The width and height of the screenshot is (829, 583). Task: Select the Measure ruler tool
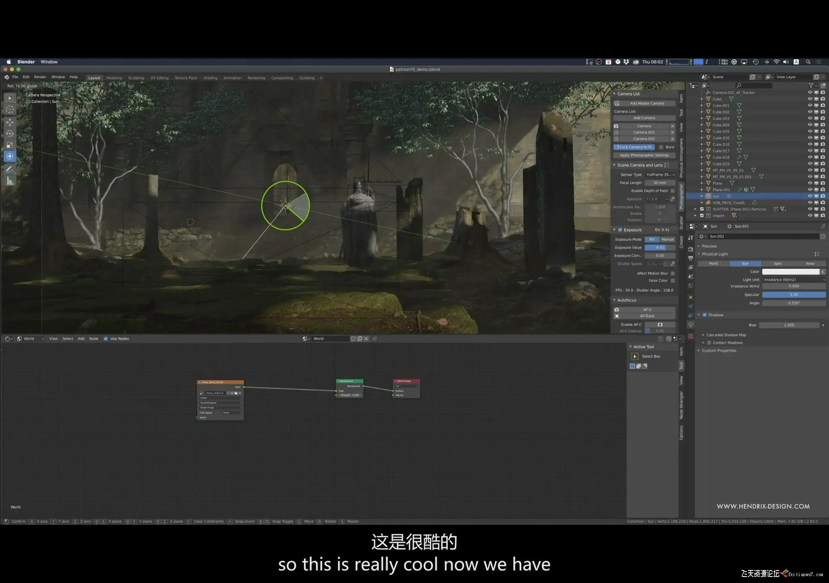10,181
